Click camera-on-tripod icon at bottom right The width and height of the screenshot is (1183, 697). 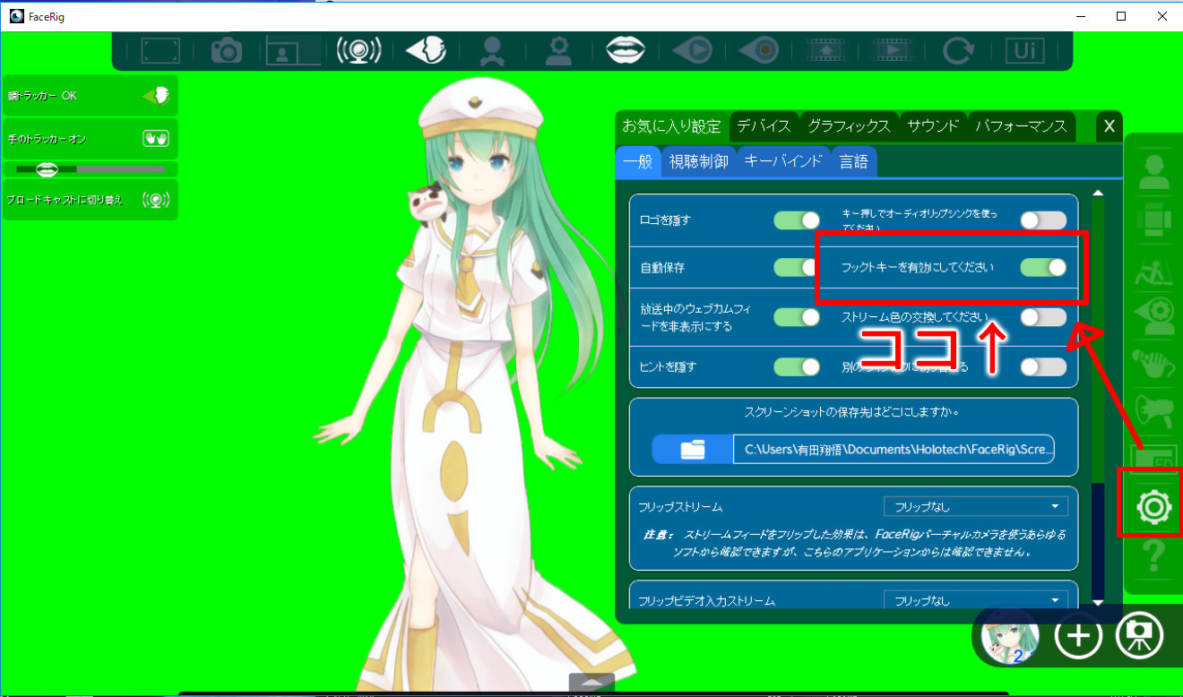coord(1139,635)
